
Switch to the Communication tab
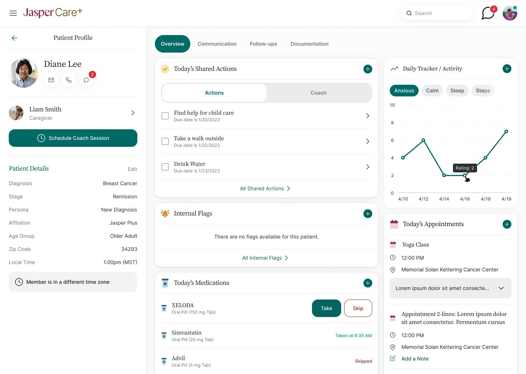[217, 44]
